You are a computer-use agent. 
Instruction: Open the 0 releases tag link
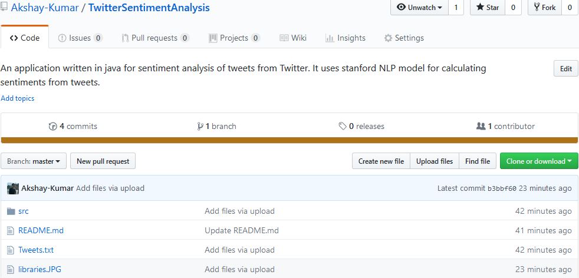pyautogui.click(x=361, y=127)
